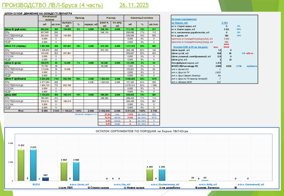Click 'в т.ч. дрова, м3' line
Screen dimensions: 284x196
click(x=180, y=36)
